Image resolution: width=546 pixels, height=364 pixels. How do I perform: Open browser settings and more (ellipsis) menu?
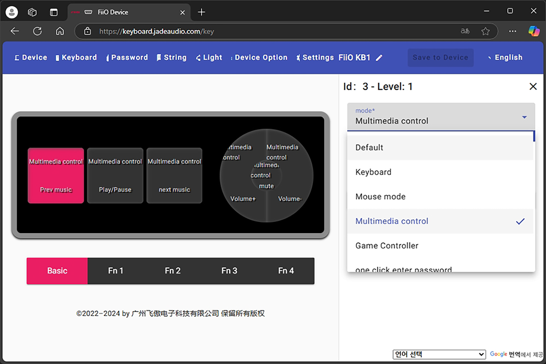pos(512,31)
